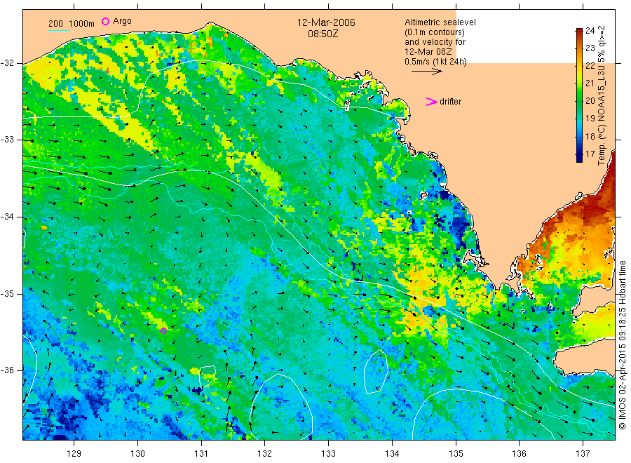This screenshot has height=463, width=631.
Task: Click the 133 longitude axis label
Action: pos(328,454)
